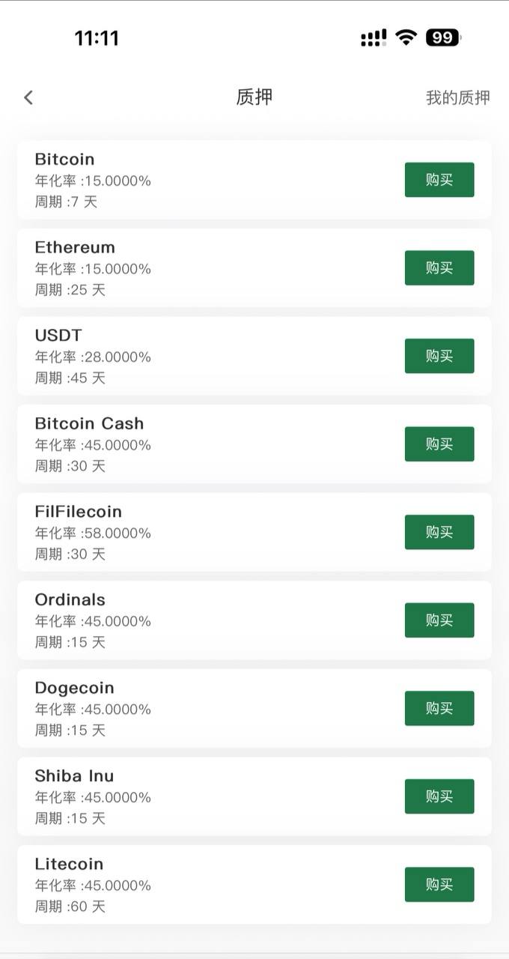Tap the cellular signal indicator

(372, 37)
